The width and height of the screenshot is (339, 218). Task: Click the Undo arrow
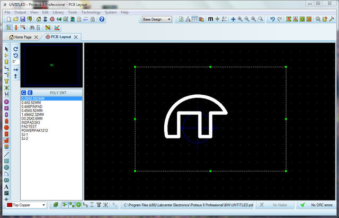pos(273,19)
